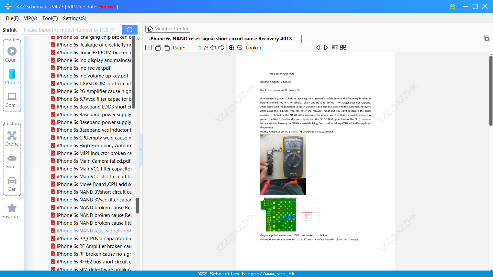Click the yellow VIP store icon
The width and height of the screenshot is (493, 277).
[x=453, y=6]
